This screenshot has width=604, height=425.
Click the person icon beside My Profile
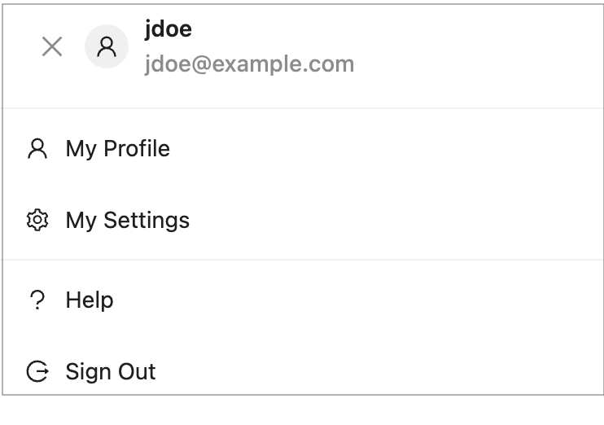[x=37, y=149]
